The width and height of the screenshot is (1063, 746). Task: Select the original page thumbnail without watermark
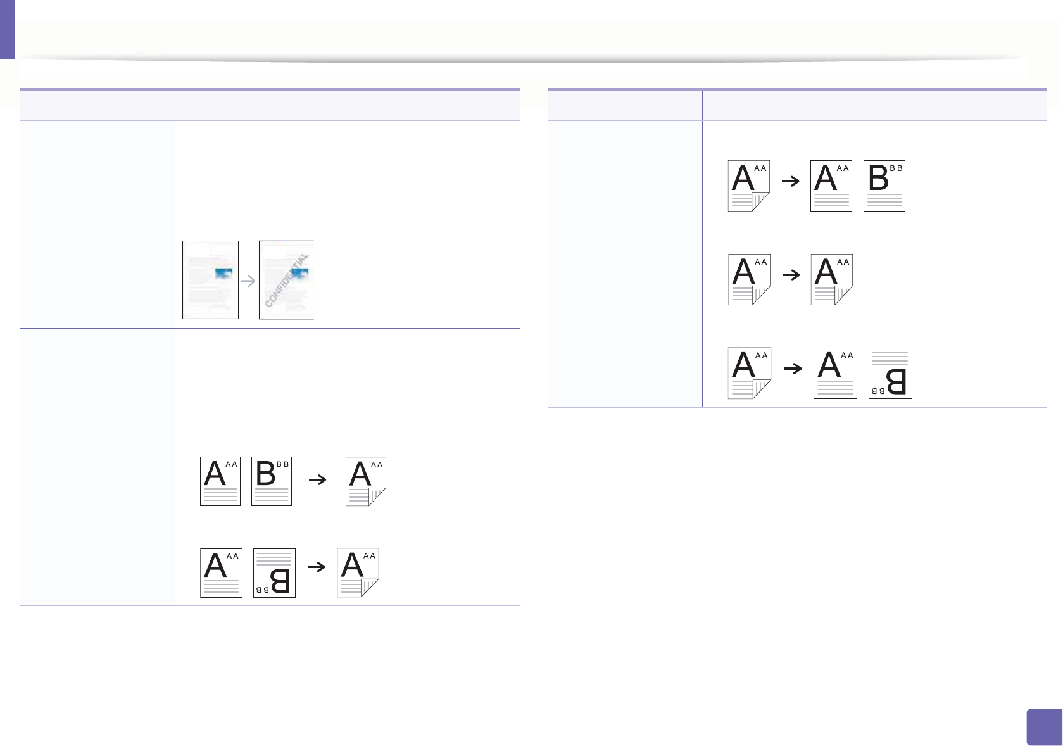click(210, 280)
